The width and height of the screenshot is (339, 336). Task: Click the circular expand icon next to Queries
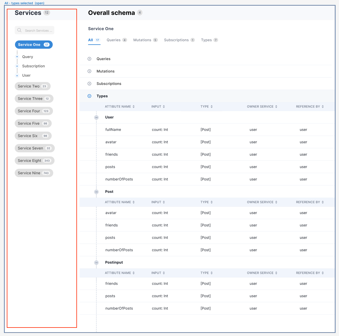(89, 59)
